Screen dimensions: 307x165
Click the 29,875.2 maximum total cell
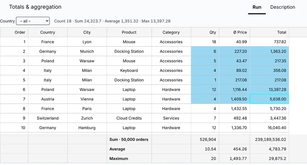pos(269,159)
